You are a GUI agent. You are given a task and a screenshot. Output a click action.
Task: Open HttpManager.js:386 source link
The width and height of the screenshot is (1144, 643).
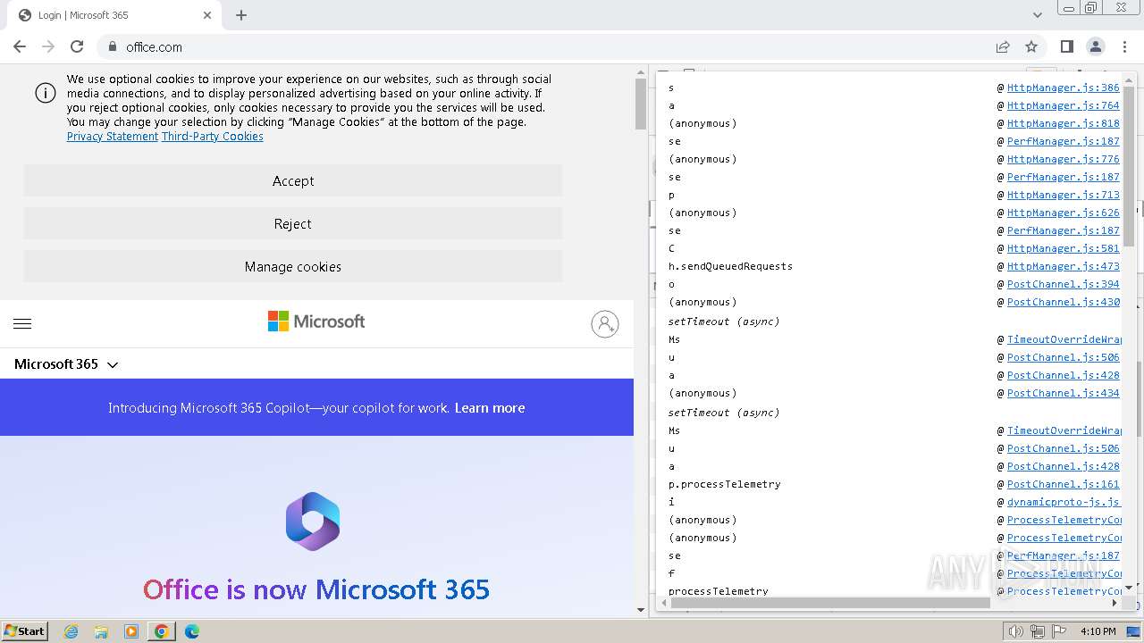tap(1063, 88)
